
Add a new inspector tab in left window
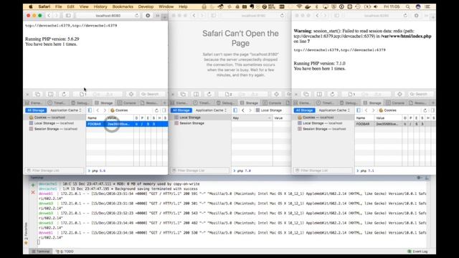(x=164, y=103)
